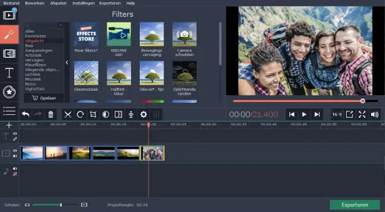Screen dimensions: 385x212
Task: Select the Kleurfilters category
Action: (35, 65)
